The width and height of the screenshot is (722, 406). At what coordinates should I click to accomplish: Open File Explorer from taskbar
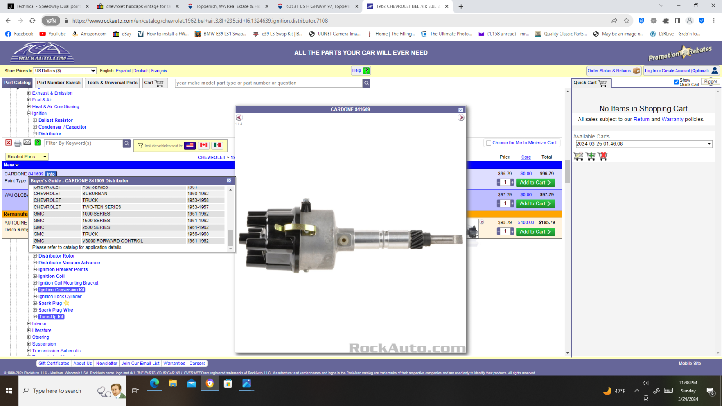click(173, 383)
